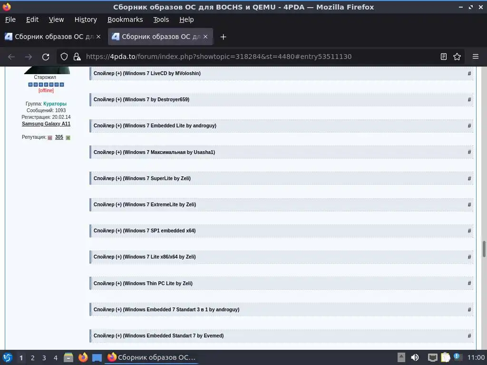Image resolution: width=487 pixels, height=365 pixels.
Task: Toggle reader view icon in address bar
Action: (444, 57)
